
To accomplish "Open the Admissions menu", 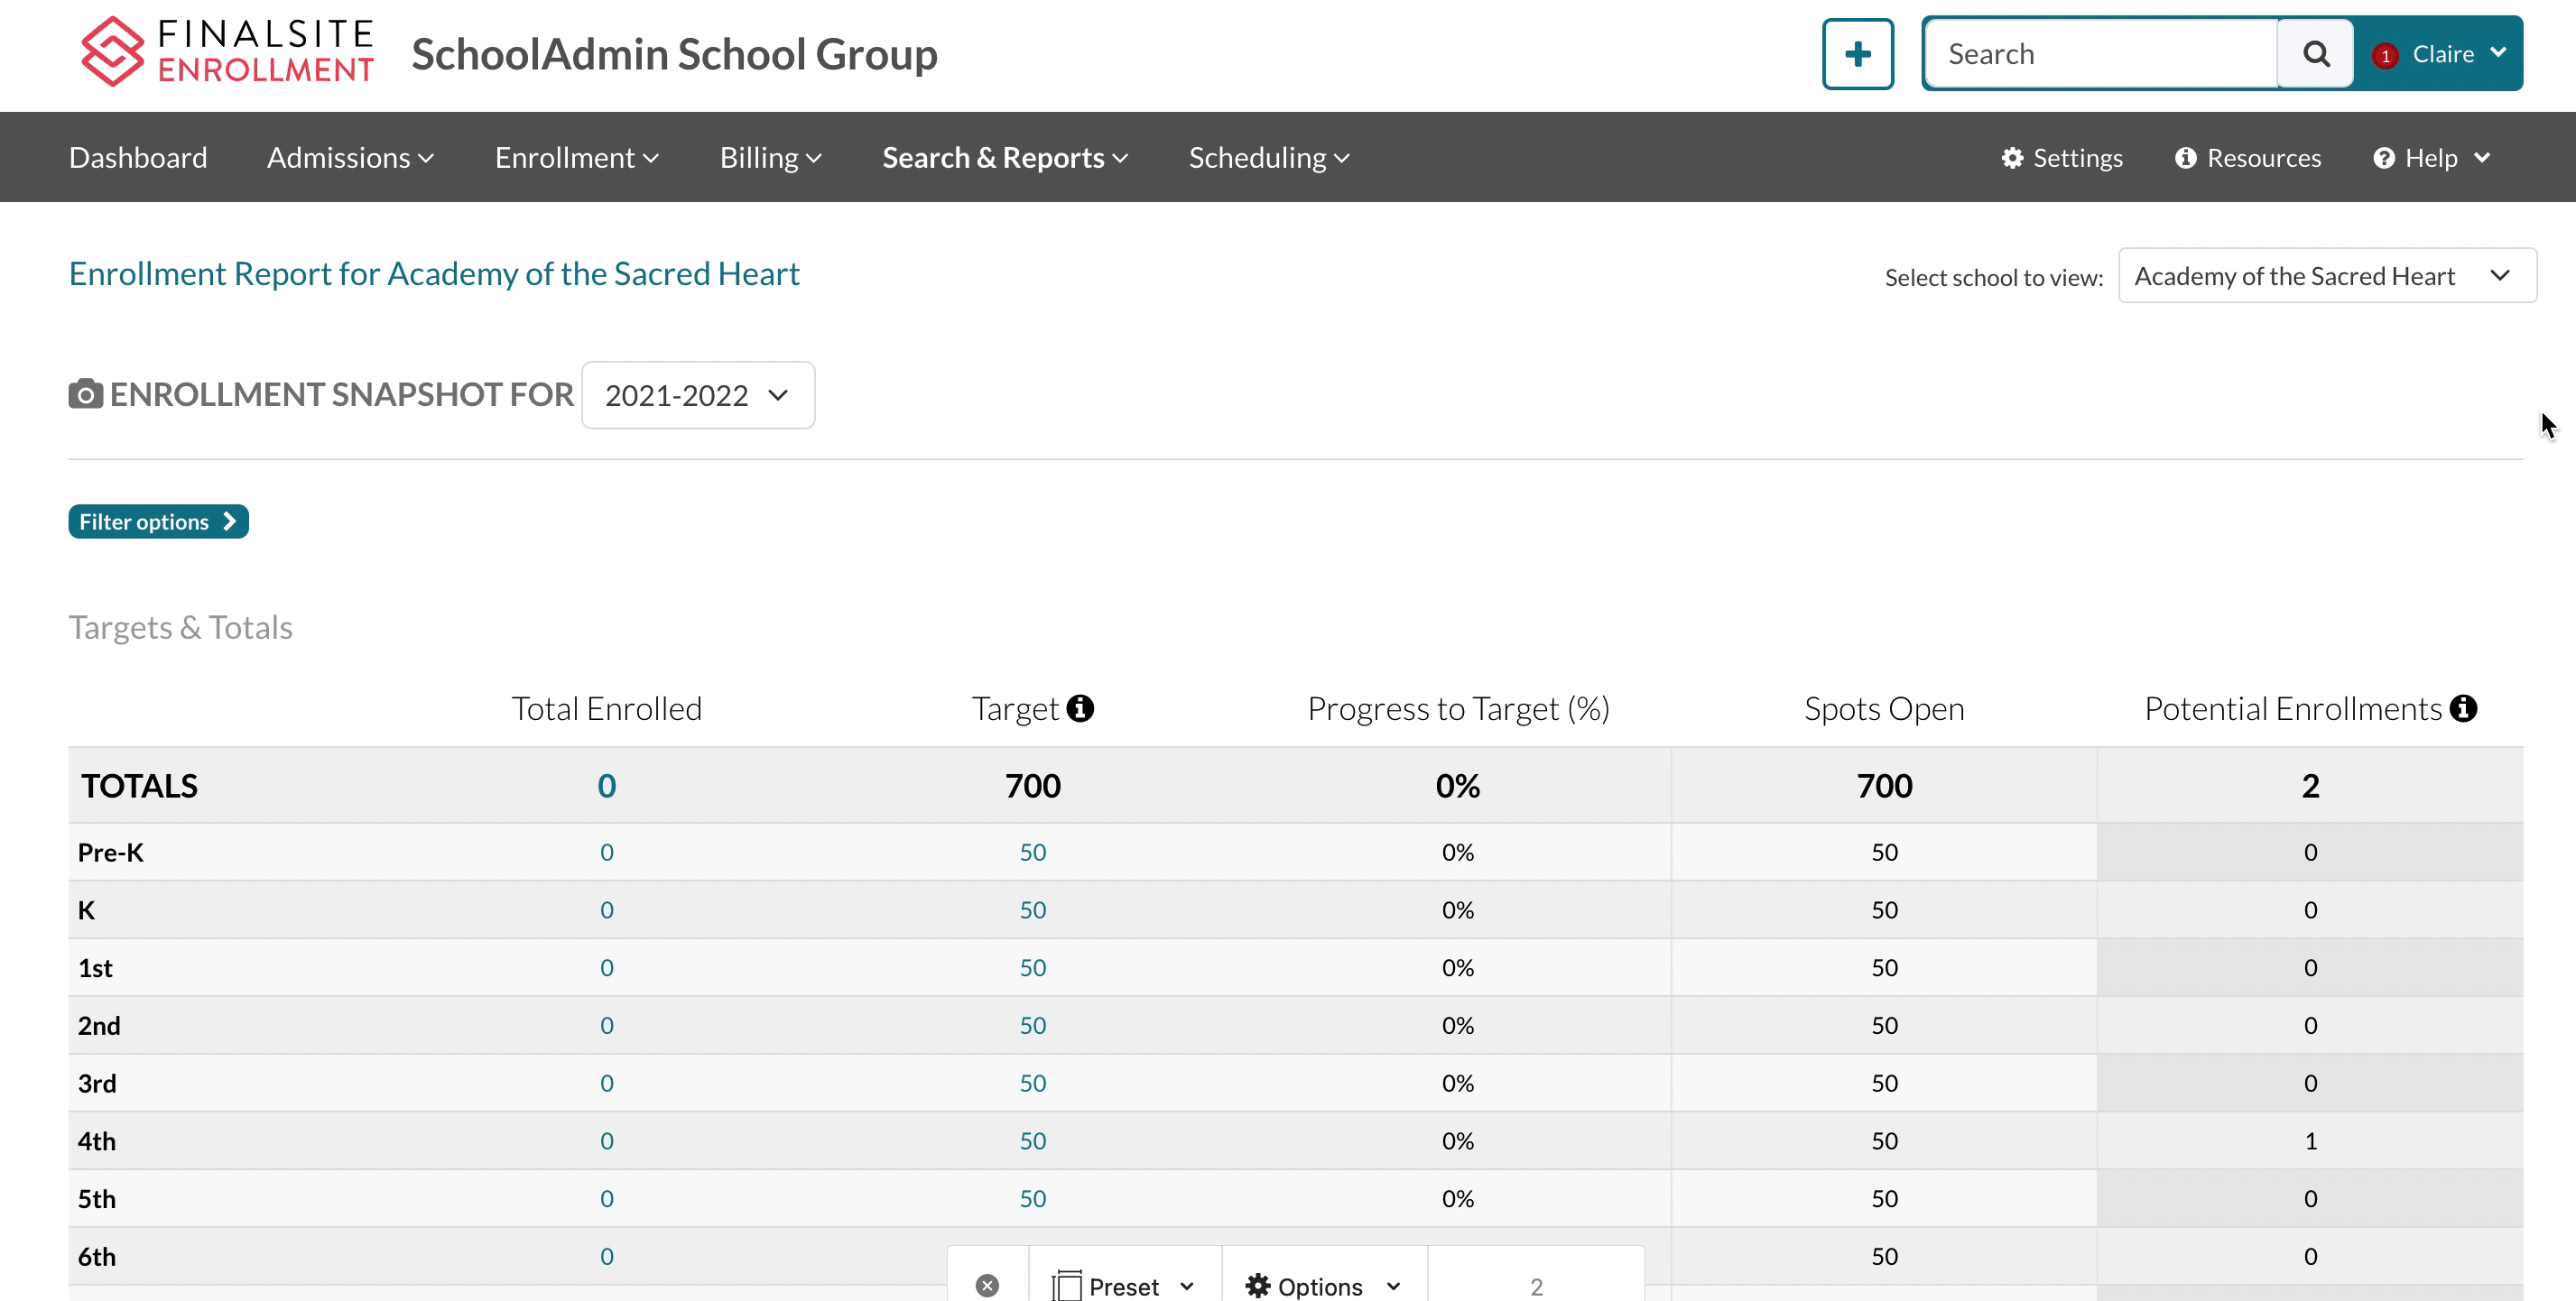I will coord(350,158).
